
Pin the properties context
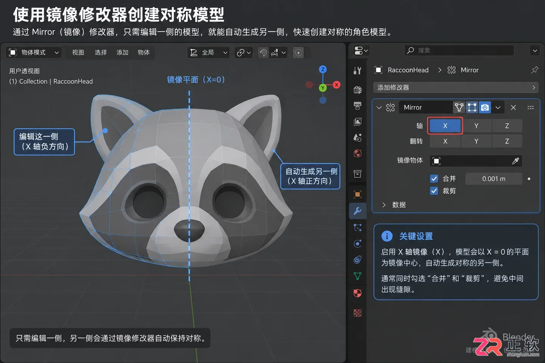[x=534, y=70]
